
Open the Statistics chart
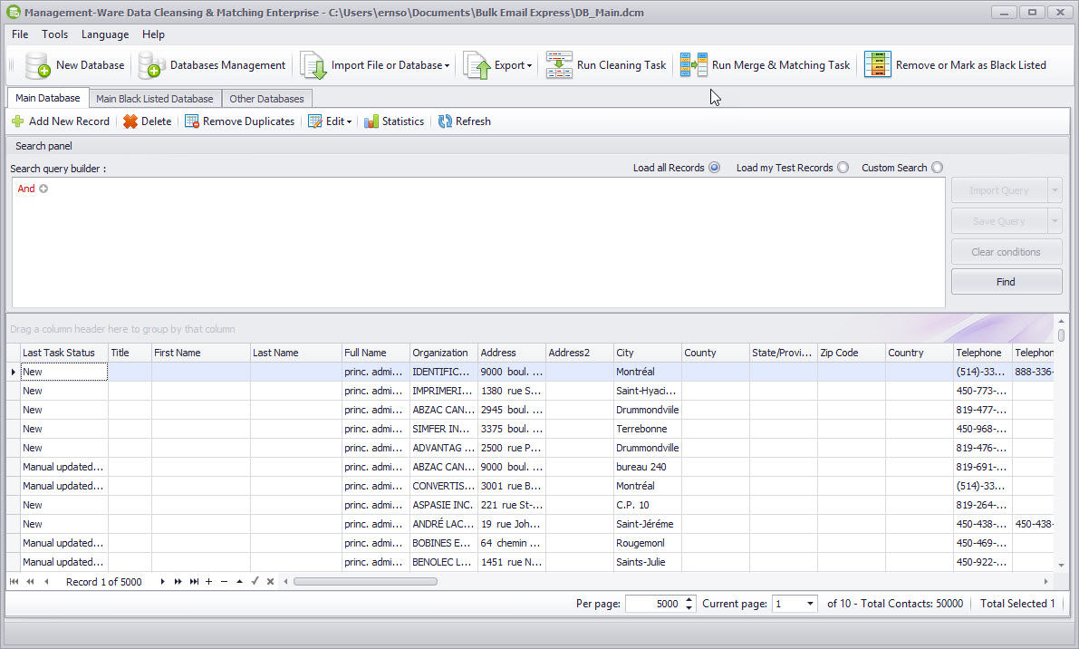point(394,121)
